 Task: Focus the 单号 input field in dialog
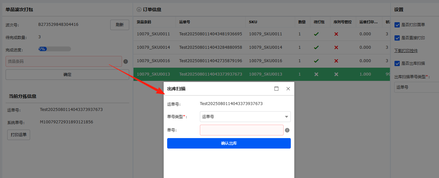241,130
